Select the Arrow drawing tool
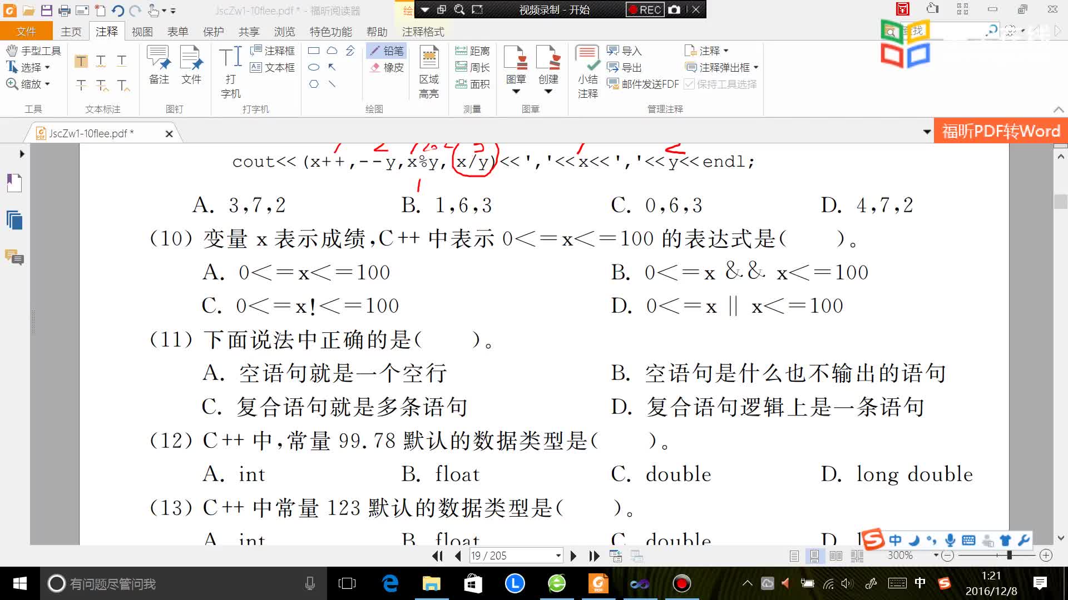Screen dimensions: 1068x600 click(x=332, y=67)
